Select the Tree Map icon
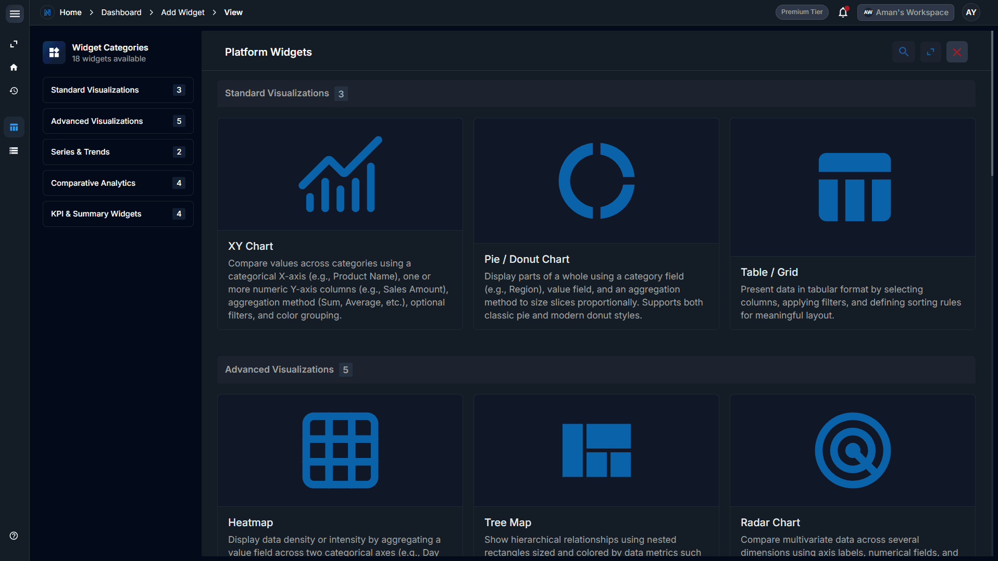Image resolution: width=998 pixels, height=561 pixels. (x=596, y=450)
